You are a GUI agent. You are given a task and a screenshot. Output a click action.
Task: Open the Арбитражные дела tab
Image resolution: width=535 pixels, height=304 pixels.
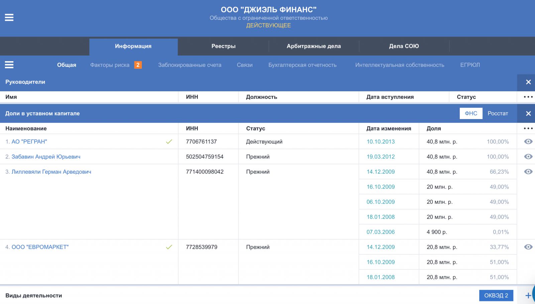(x=314, y=46)
